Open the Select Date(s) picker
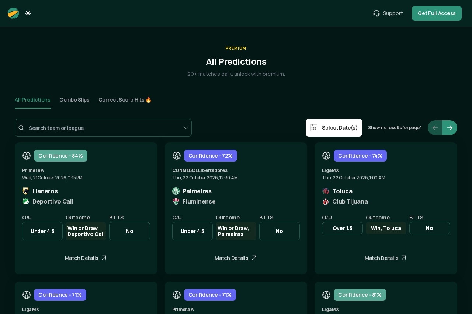Screen dimensions: 472x314 (x=334, y=128)
